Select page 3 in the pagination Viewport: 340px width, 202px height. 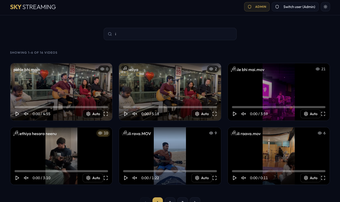point(183,201)
